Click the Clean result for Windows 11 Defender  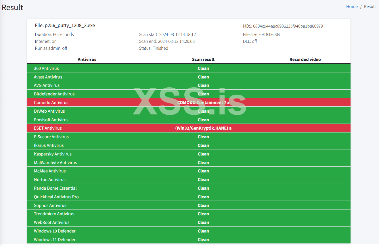(203, 240)
